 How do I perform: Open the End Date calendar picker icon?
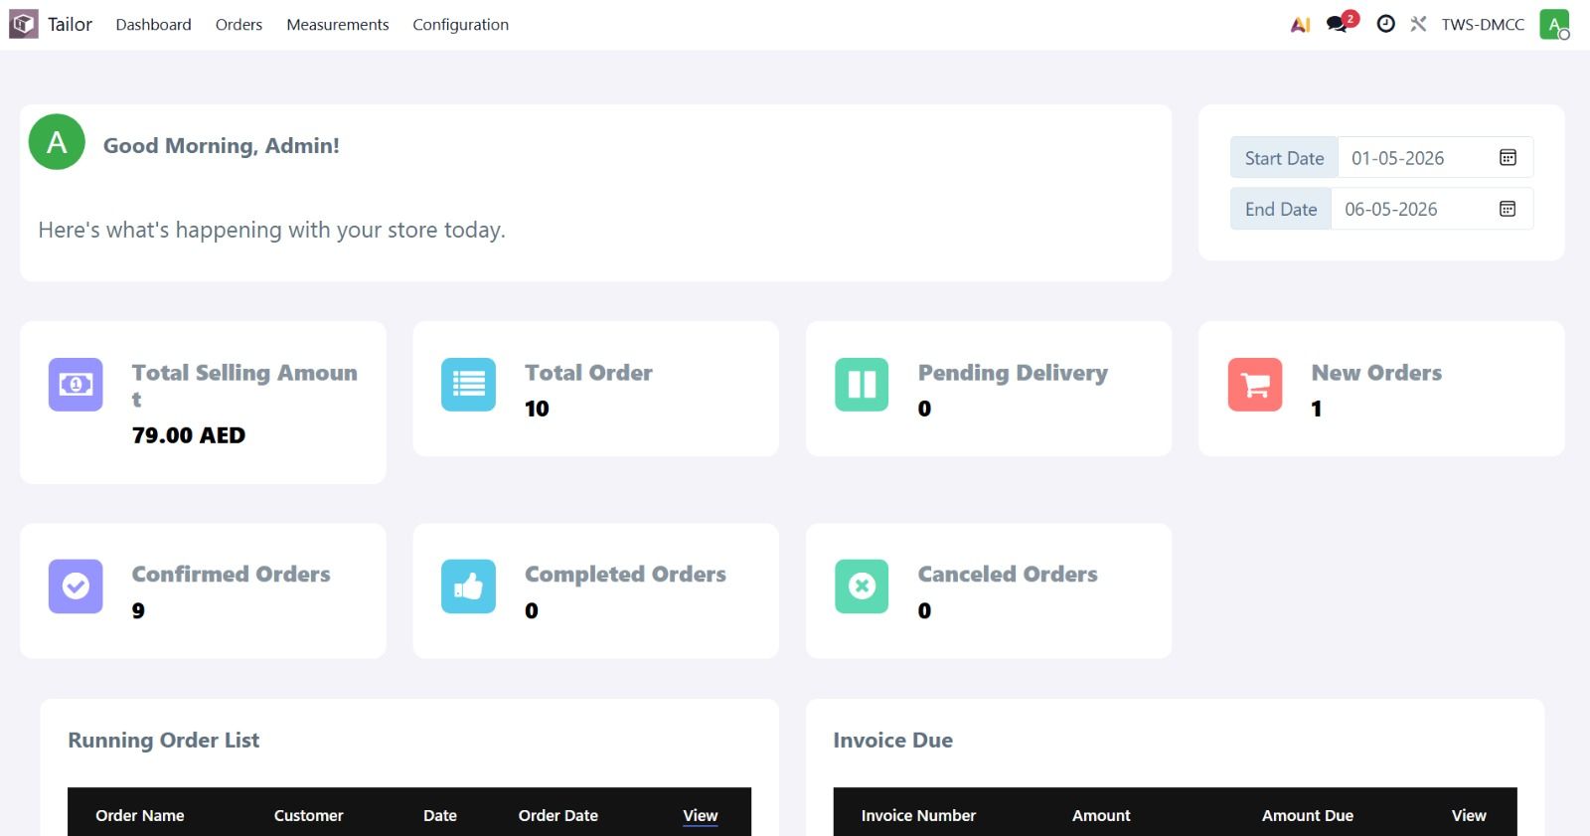(x=1508, y=209)
